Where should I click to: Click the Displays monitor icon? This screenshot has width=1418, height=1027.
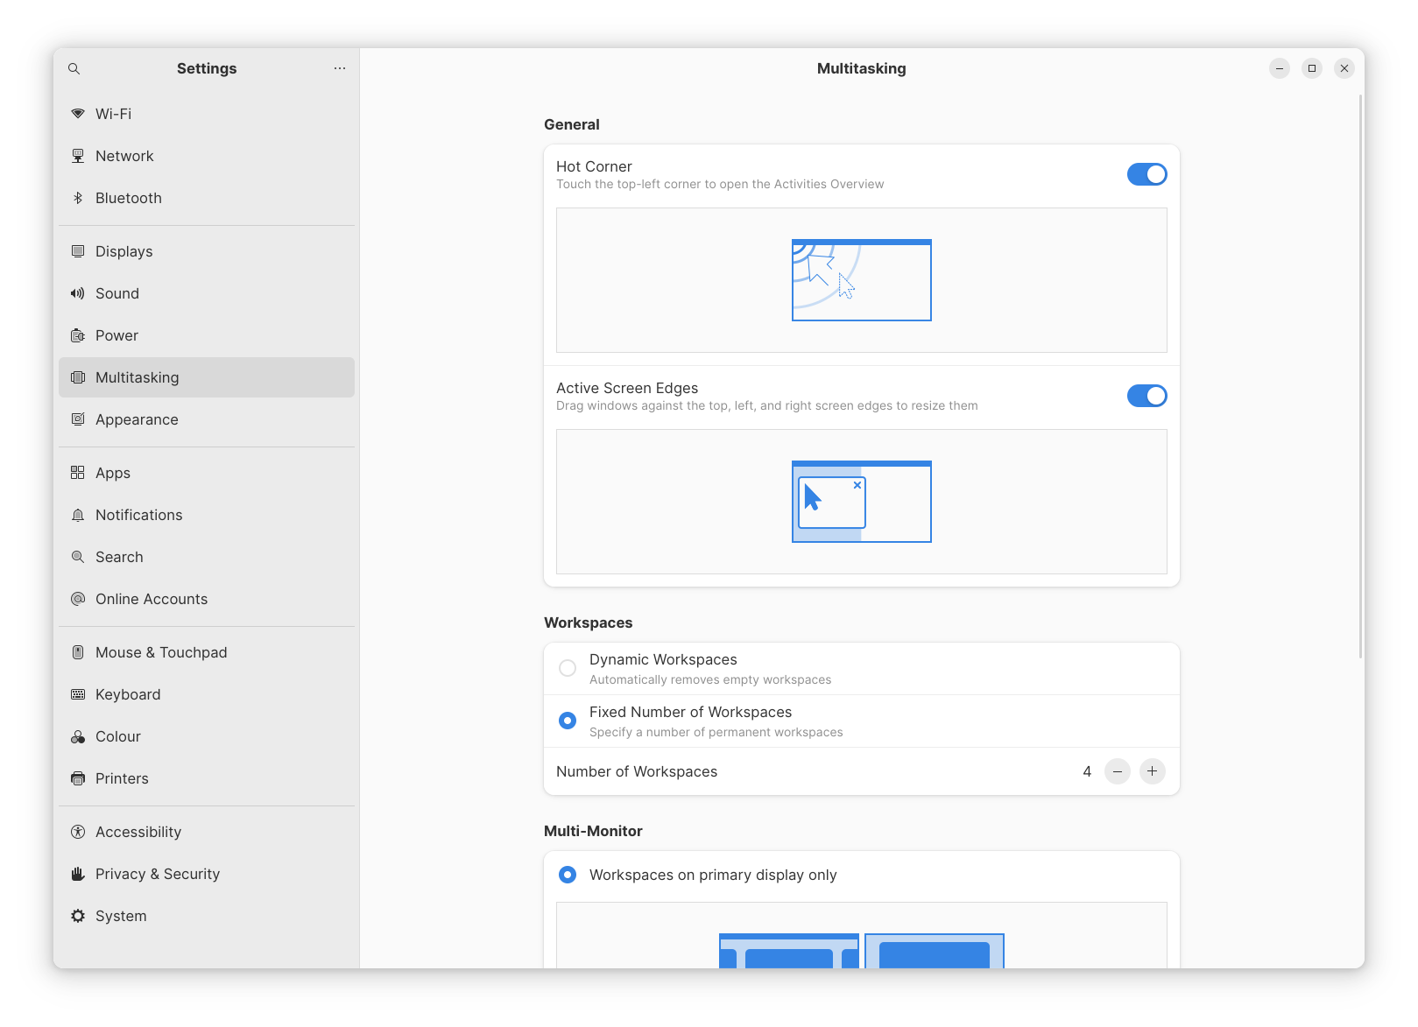78,251
